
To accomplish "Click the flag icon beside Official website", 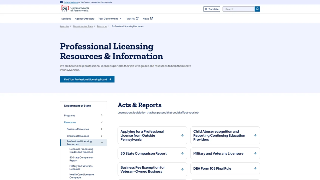I will coord(61,2).
